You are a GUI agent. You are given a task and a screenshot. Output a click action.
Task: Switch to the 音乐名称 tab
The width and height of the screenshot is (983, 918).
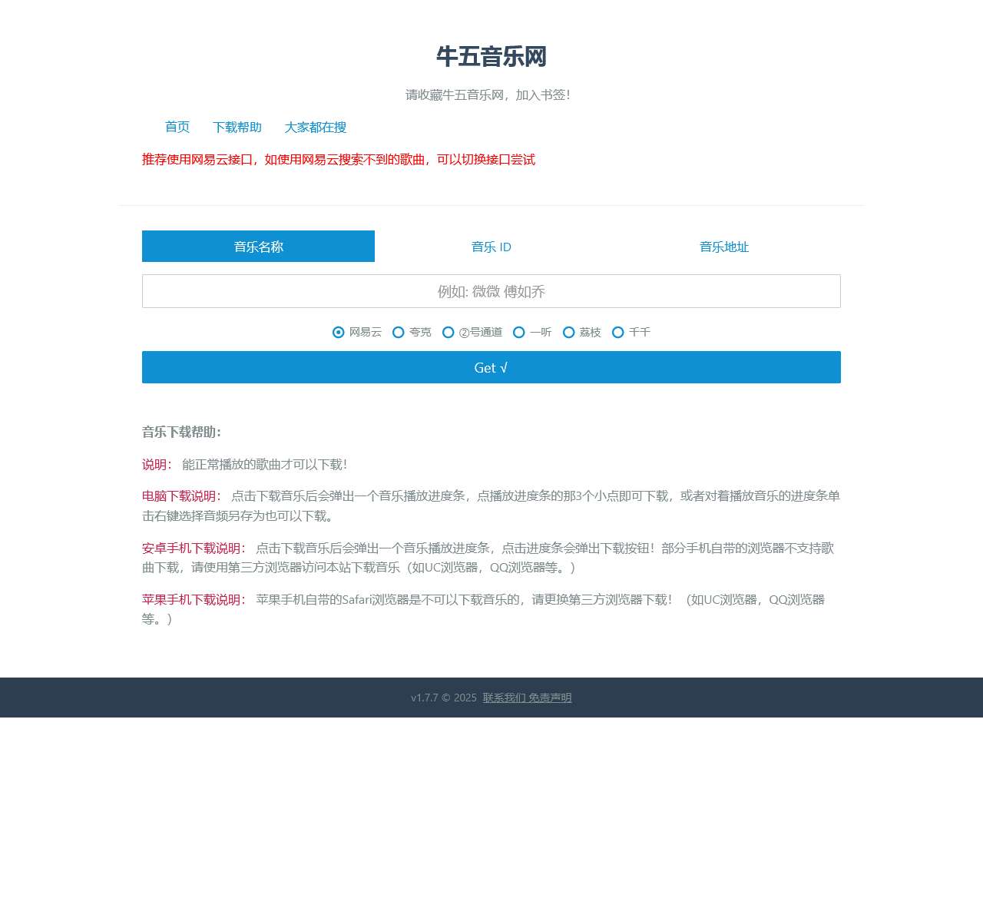pyautogui.click(x=258, y=246)
